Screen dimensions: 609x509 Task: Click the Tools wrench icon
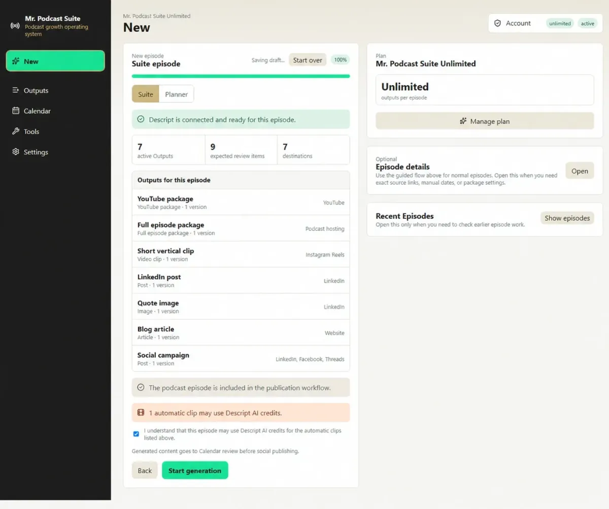coord(16,131)
